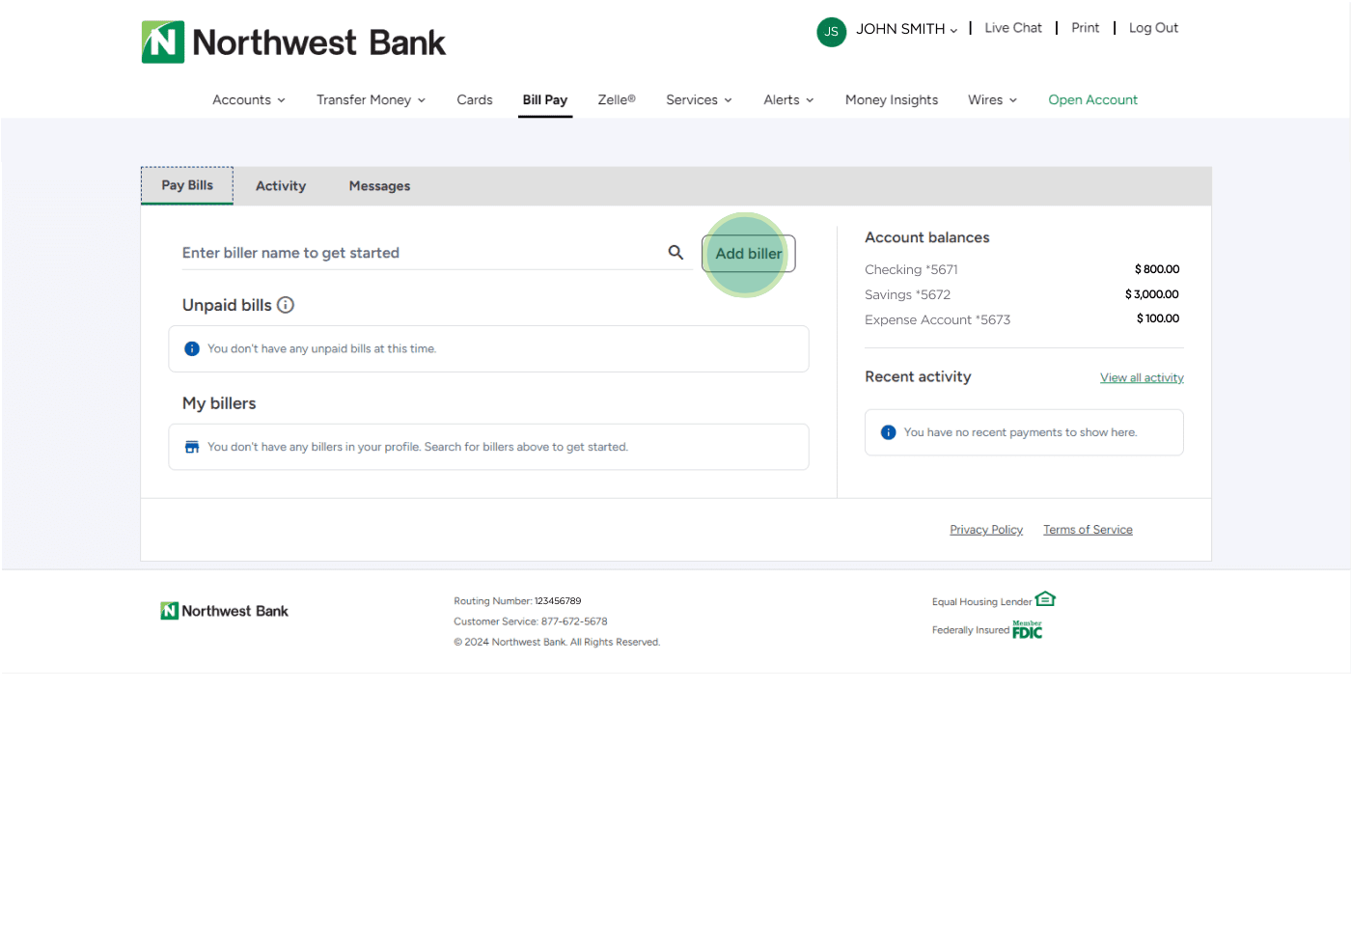This screenshot has height=938, width=1351.
Task: Click the Equal Housing Lender icon
Action: pos(1045,599)
